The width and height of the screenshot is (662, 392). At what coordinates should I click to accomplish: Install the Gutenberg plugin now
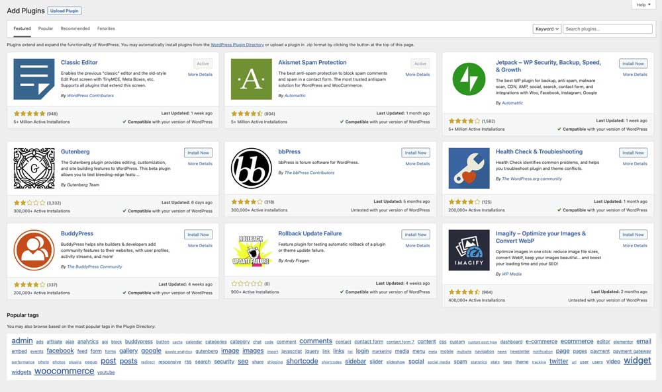198,153
